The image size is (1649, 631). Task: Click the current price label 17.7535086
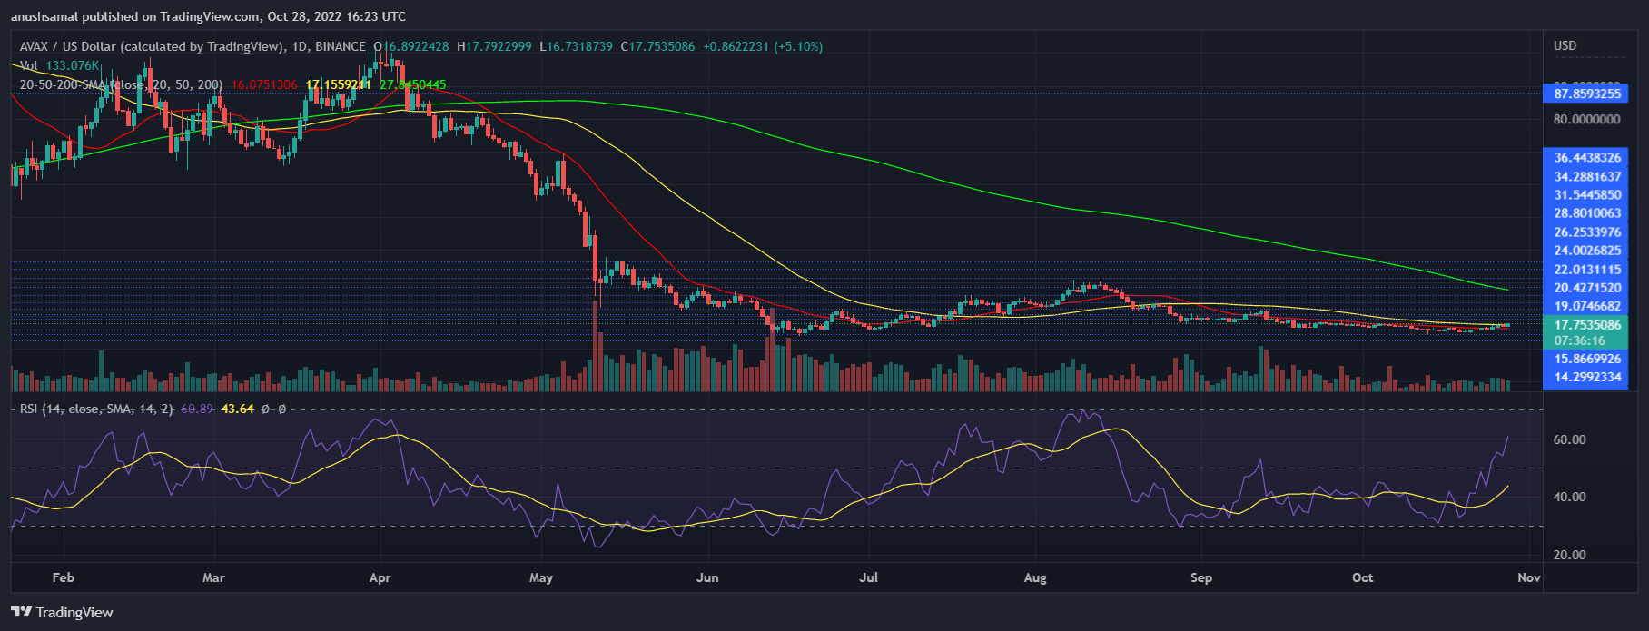(1586, 325)
